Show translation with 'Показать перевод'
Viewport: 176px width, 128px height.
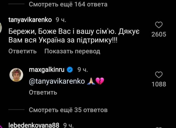pos(72,51)
